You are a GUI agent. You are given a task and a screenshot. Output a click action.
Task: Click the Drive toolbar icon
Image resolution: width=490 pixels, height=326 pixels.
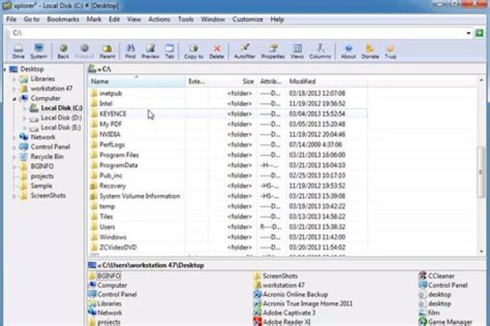tap(18, 52)
